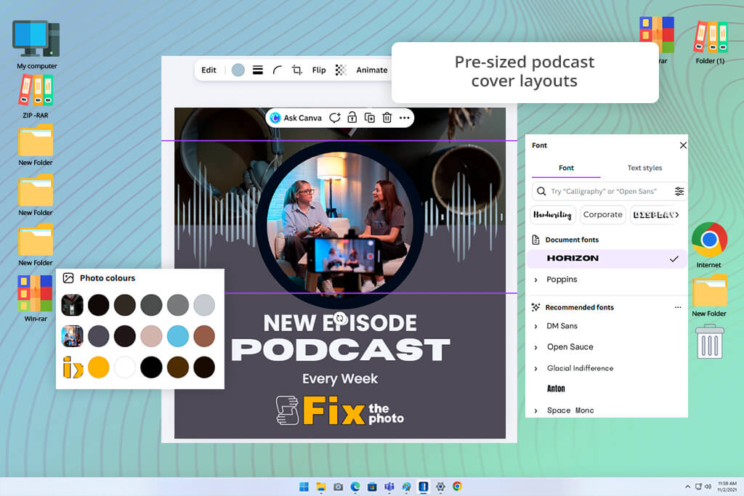Open the border style lines icon
744x496 pixels.
point(258,70)
